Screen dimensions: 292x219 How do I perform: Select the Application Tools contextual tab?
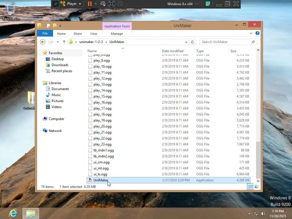pyautogui.click(x=117, y=26)
